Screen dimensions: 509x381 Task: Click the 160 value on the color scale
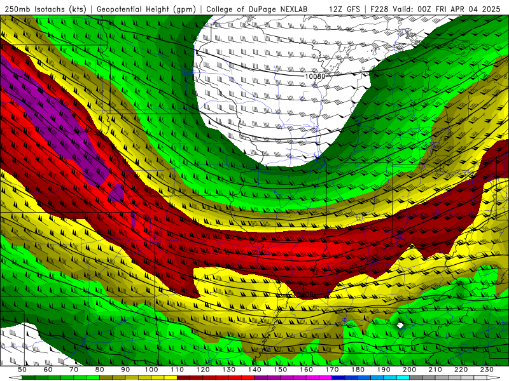click(x=307, y=370)
